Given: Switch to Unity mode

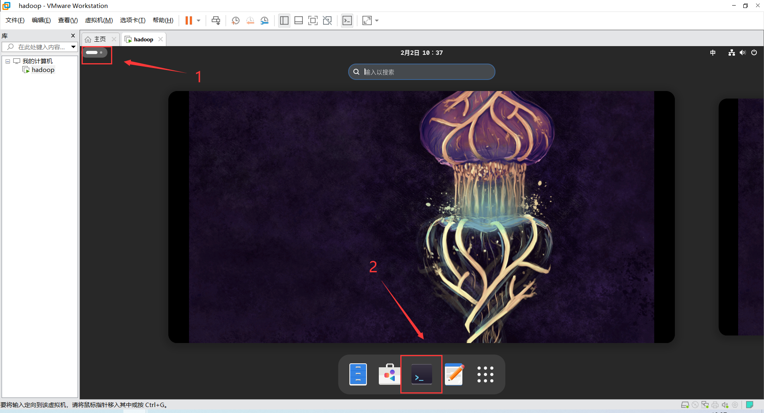Looking at the screenshot, I should [327, 20].
